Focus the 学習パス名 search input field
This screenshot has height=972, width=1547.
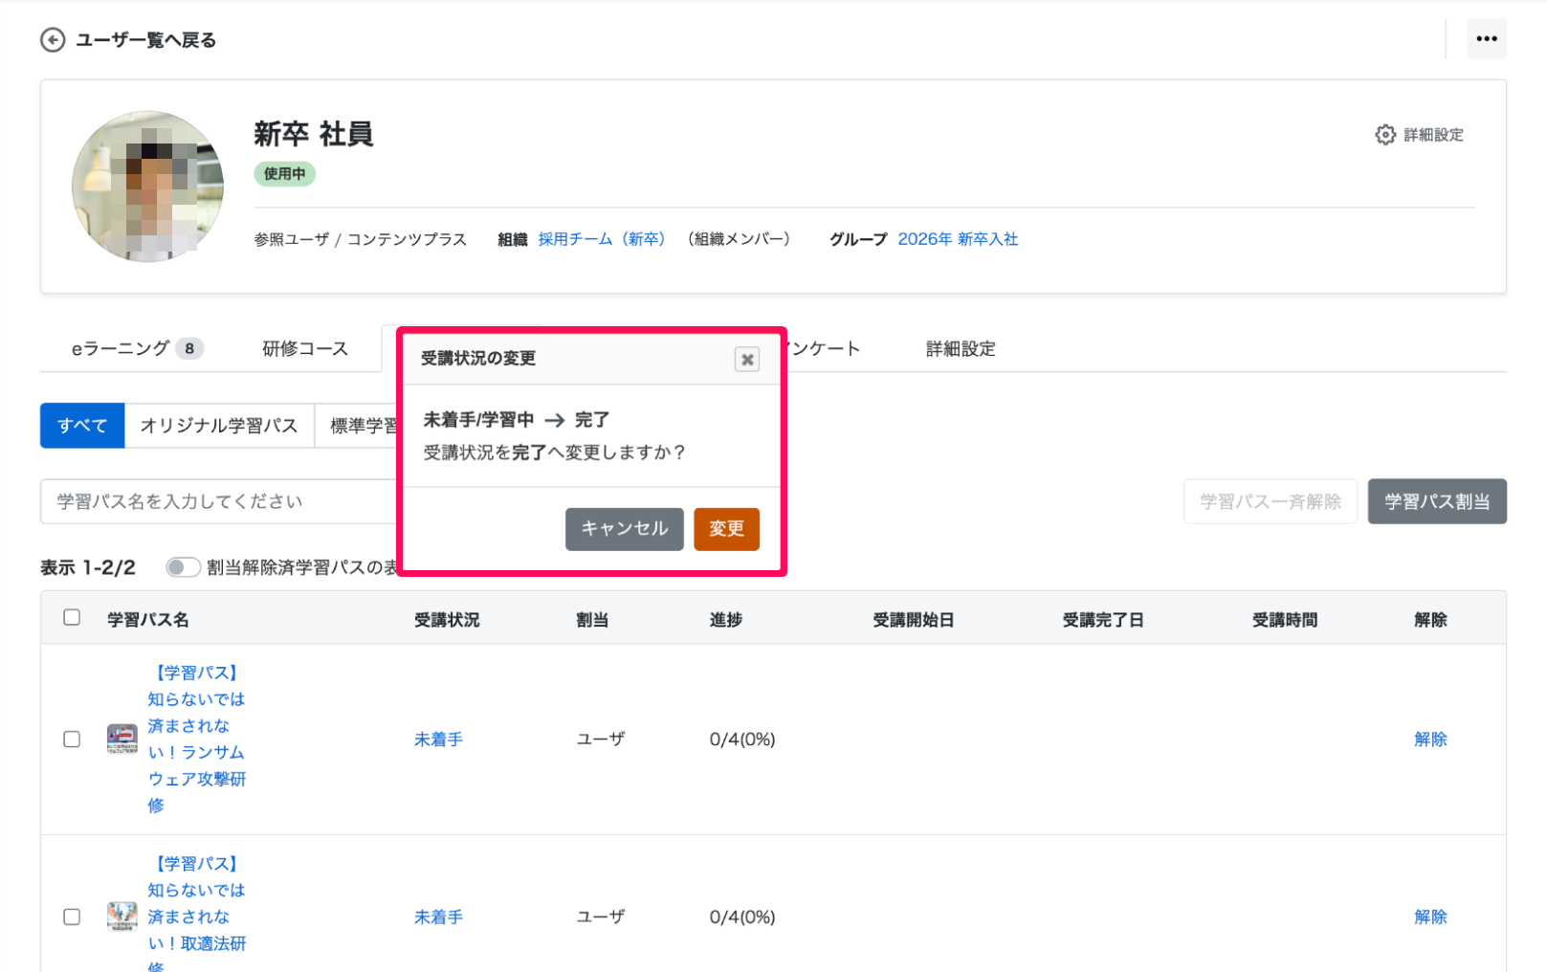tap(218, 501)
